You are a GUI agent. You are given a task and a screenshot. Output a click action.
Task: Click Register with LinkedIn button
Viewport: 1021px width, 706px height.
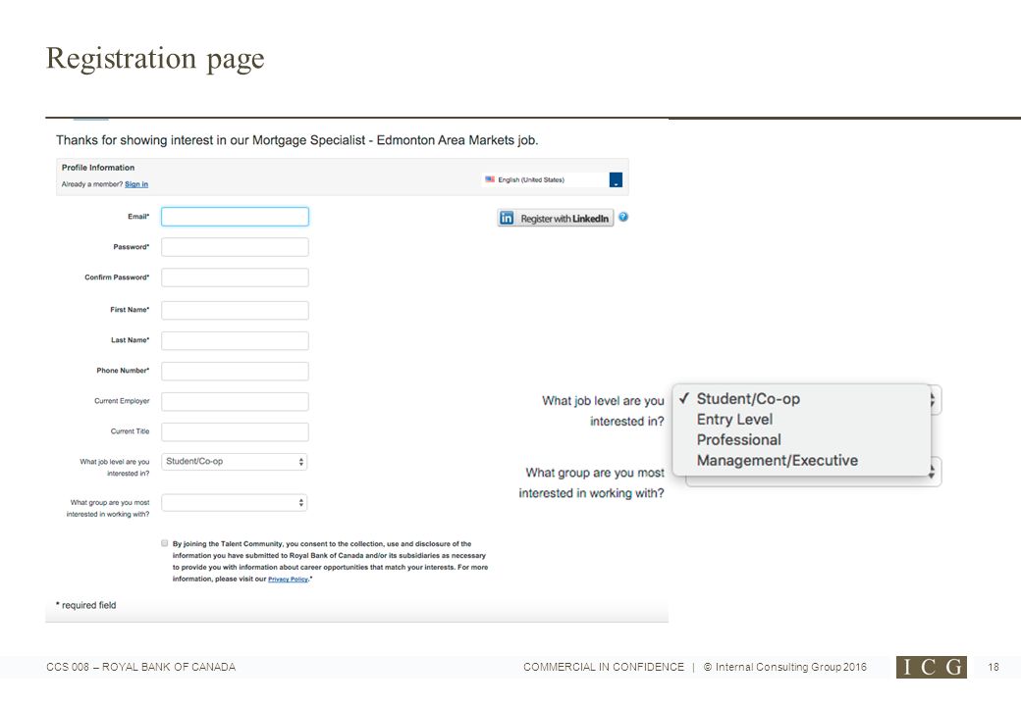click(556, 219)
